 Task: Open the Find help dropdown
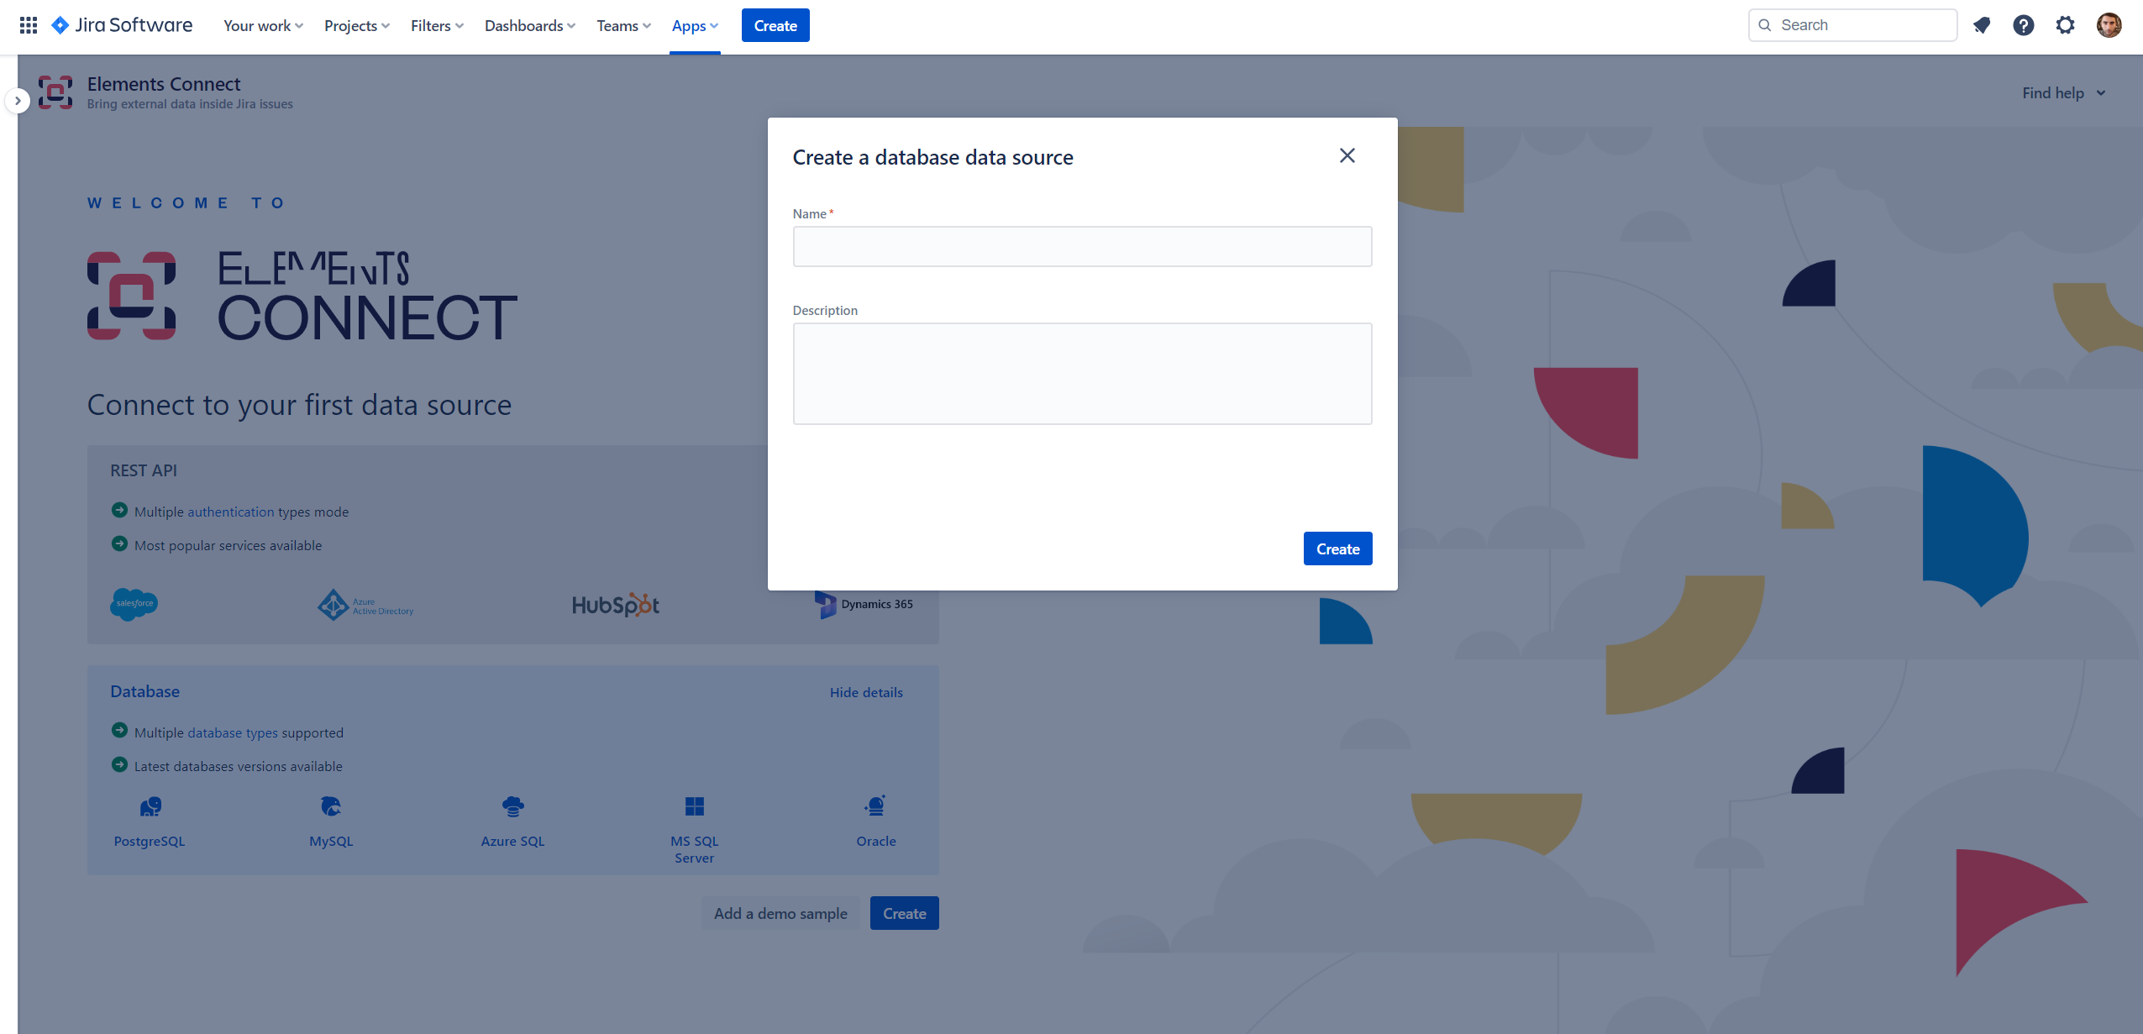pos(2063,93)
